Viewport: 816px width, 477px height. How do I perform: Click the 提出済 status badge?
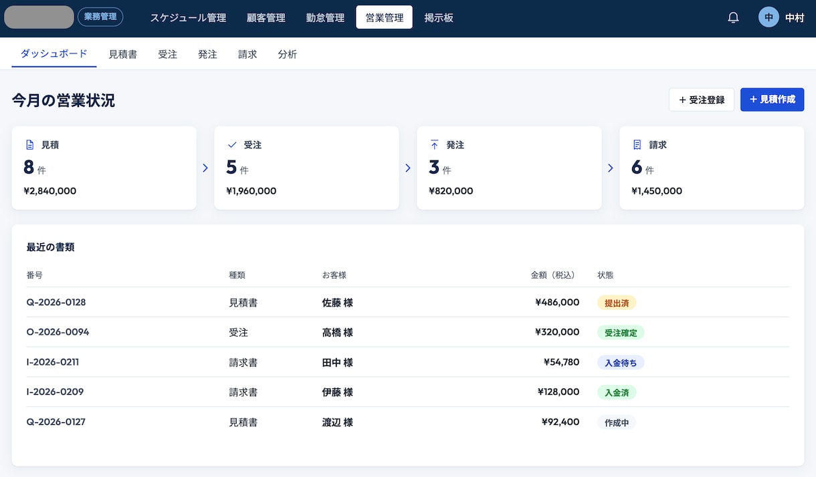(x=617, y=303)
